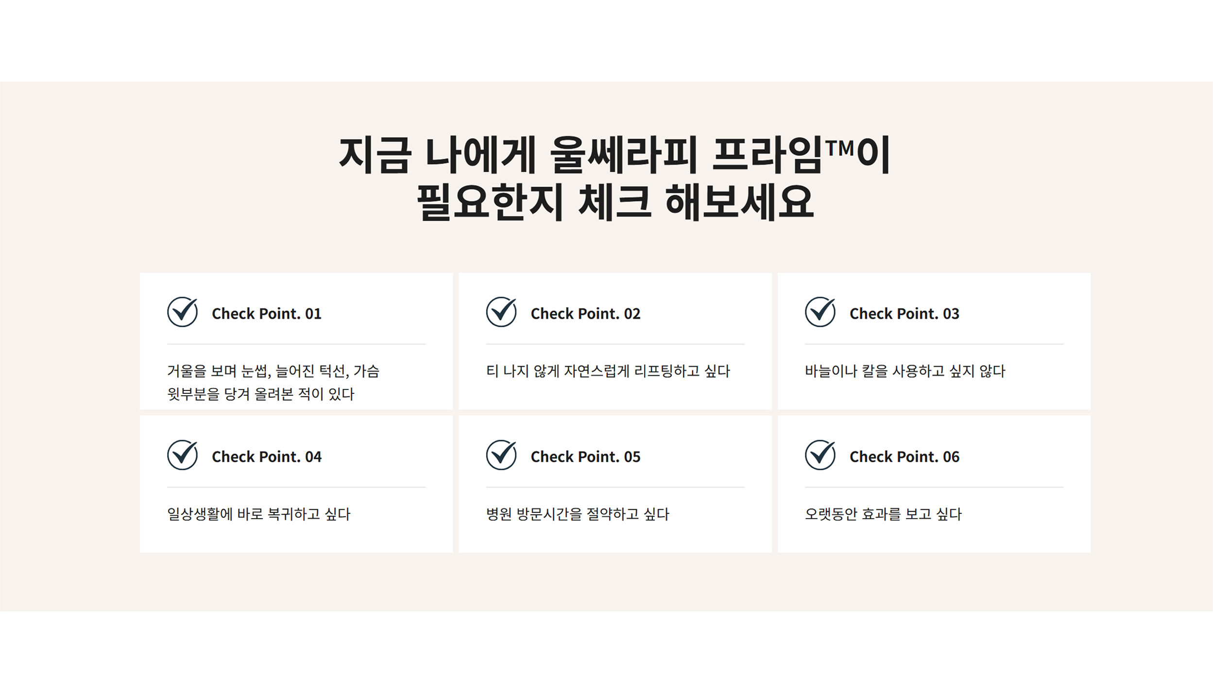
Task: Tap the checkmark icon for Check Point. 04
Action: [182, 455]
